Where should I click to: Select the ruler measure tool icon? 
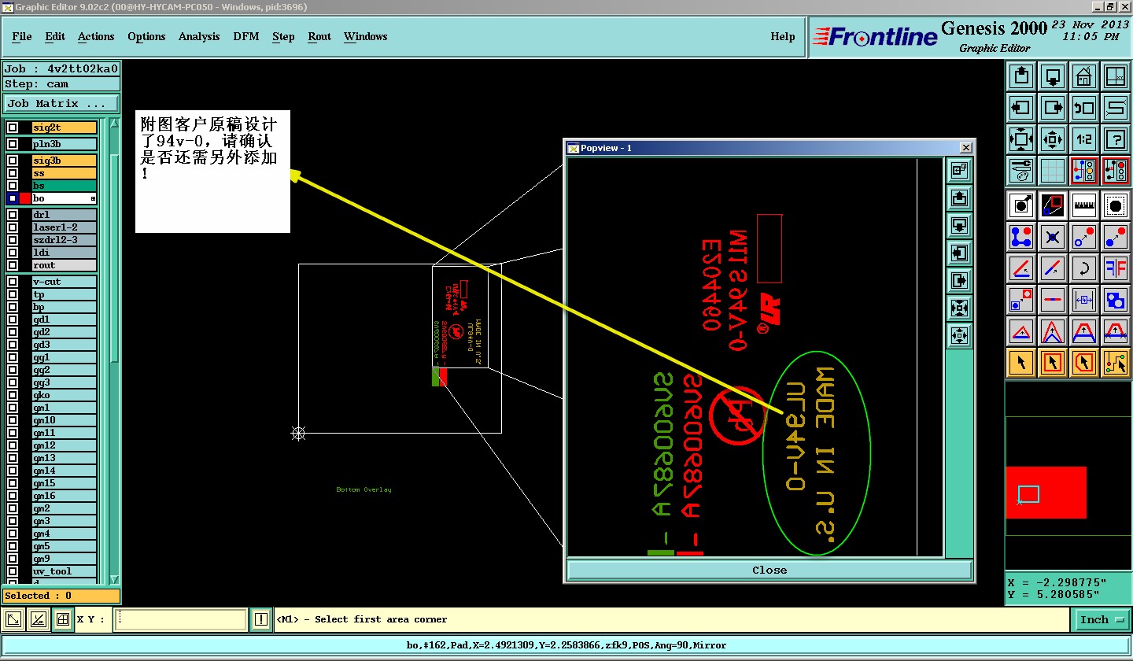1084,205
